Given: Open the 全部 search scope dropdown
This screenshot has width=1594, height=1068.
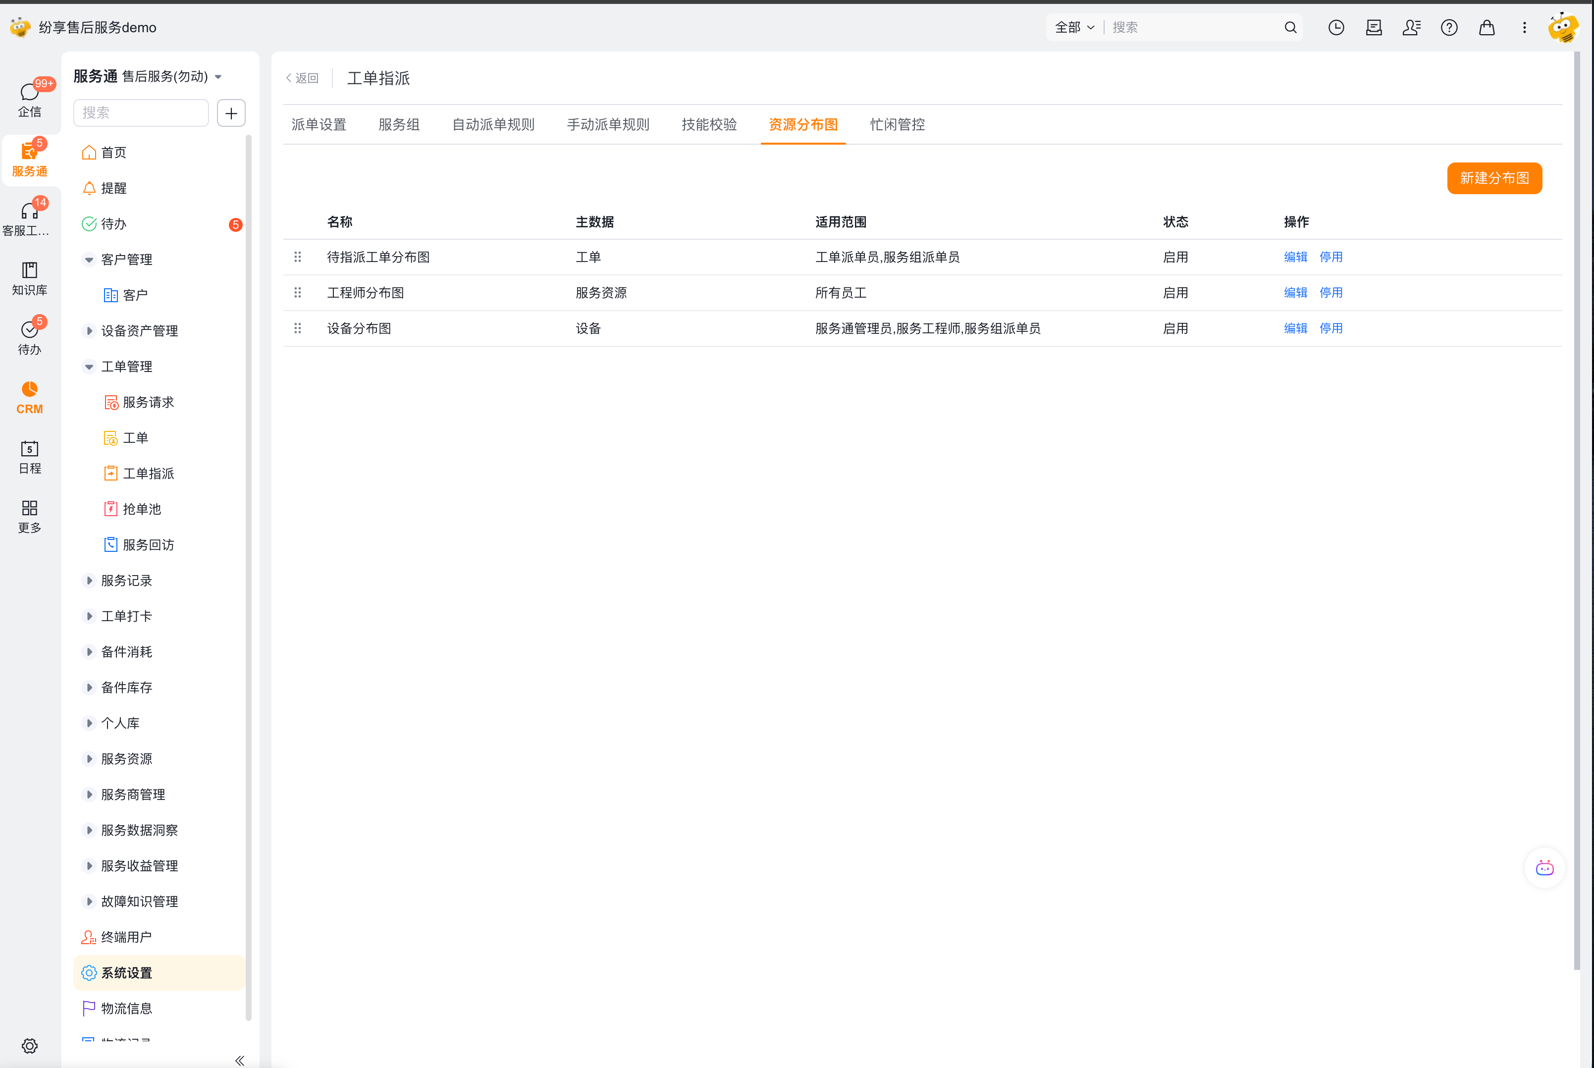Looking at the screenshot, I should coord(1074,27).
